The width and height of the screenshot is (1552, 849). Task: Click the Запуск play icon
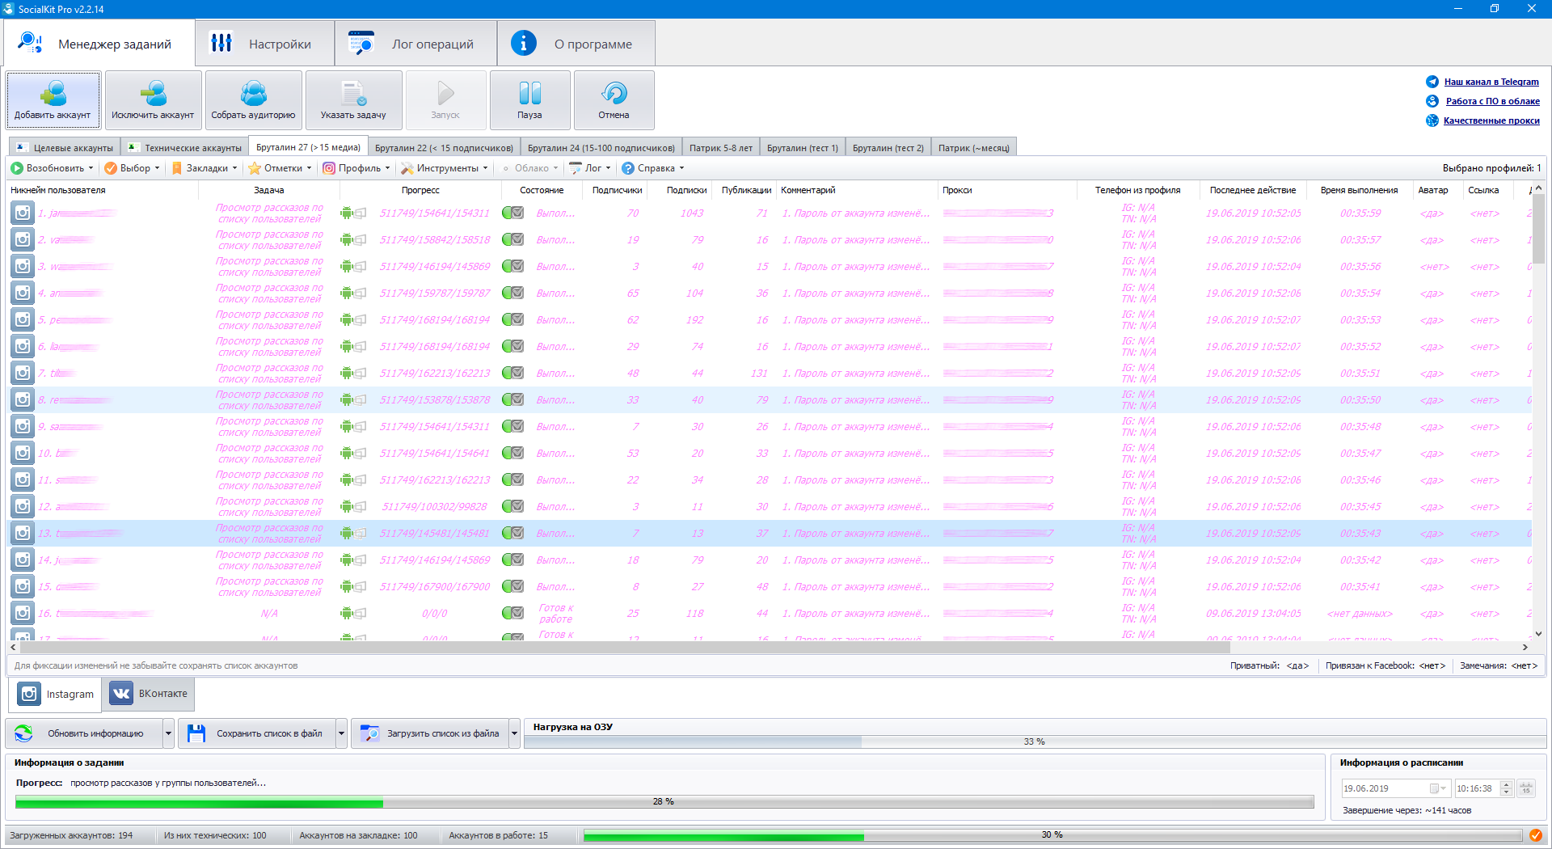click(x=445, y=93)
